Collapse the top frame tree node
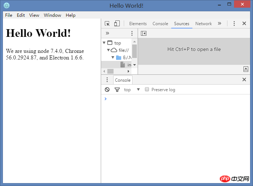 coord(104,43)
